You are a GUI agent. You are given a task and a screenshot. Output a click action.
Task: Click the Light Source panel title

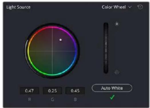(18, 7)
